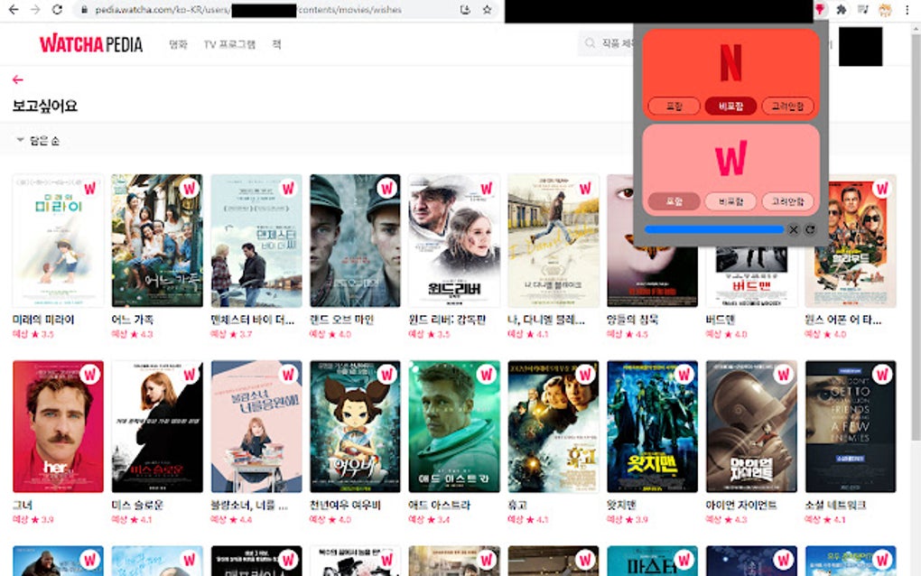921x576 pixels.
Task: Open the browser extensions puzzle icon
Action: [840, 11]
